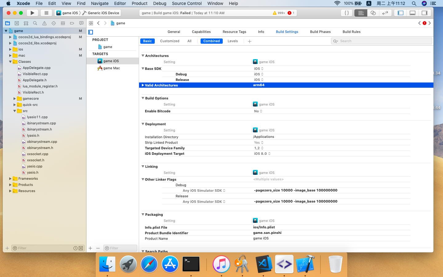Show the Version editor
This screenshot has height=277, width=443.
385,13
